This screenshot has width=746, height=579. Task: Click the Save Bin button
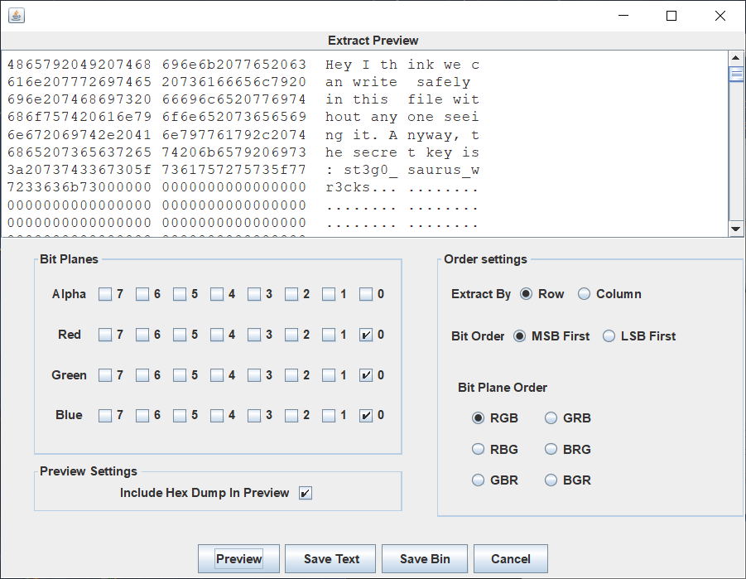click(x=425, y=559)
